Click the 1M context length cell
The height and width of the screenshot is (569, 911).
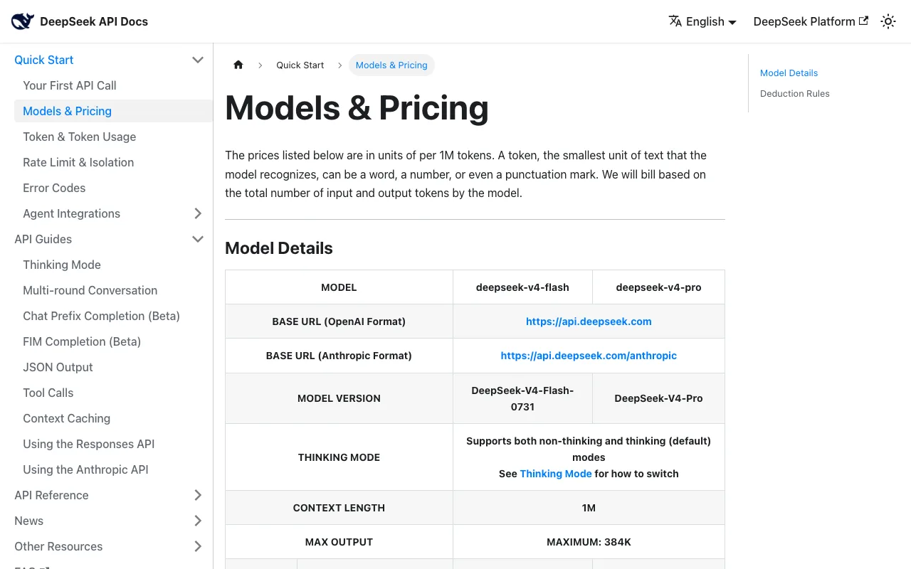click(589, 508)
